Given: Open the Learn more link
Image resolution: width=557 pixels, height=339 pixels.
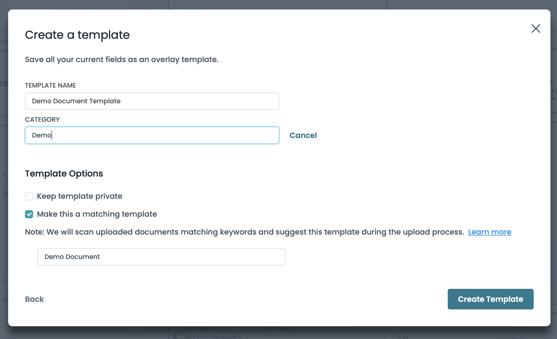Looking at the screenshot, I should click(489, 232).
